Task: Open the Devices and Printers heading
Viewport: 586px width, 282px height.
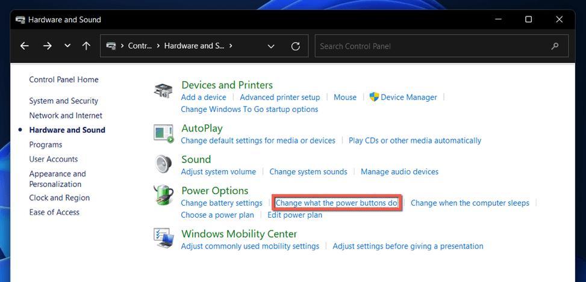Action: [x=227, y=85]
